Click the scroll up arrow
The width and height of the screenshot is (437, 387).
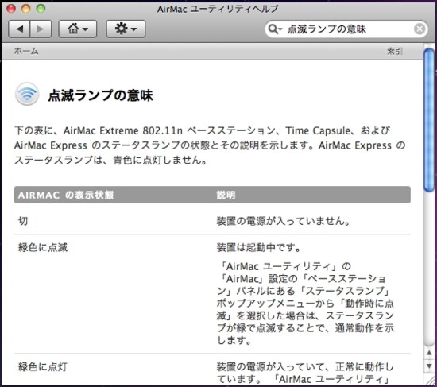(429, 354)
